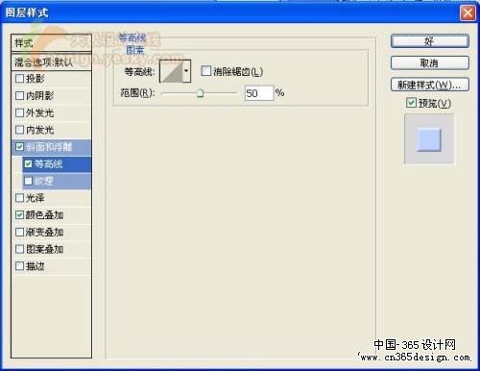Open the contour (等高线) curve thumbnail
The width and height of the screenshot is (480, 371).
(171, 71)
